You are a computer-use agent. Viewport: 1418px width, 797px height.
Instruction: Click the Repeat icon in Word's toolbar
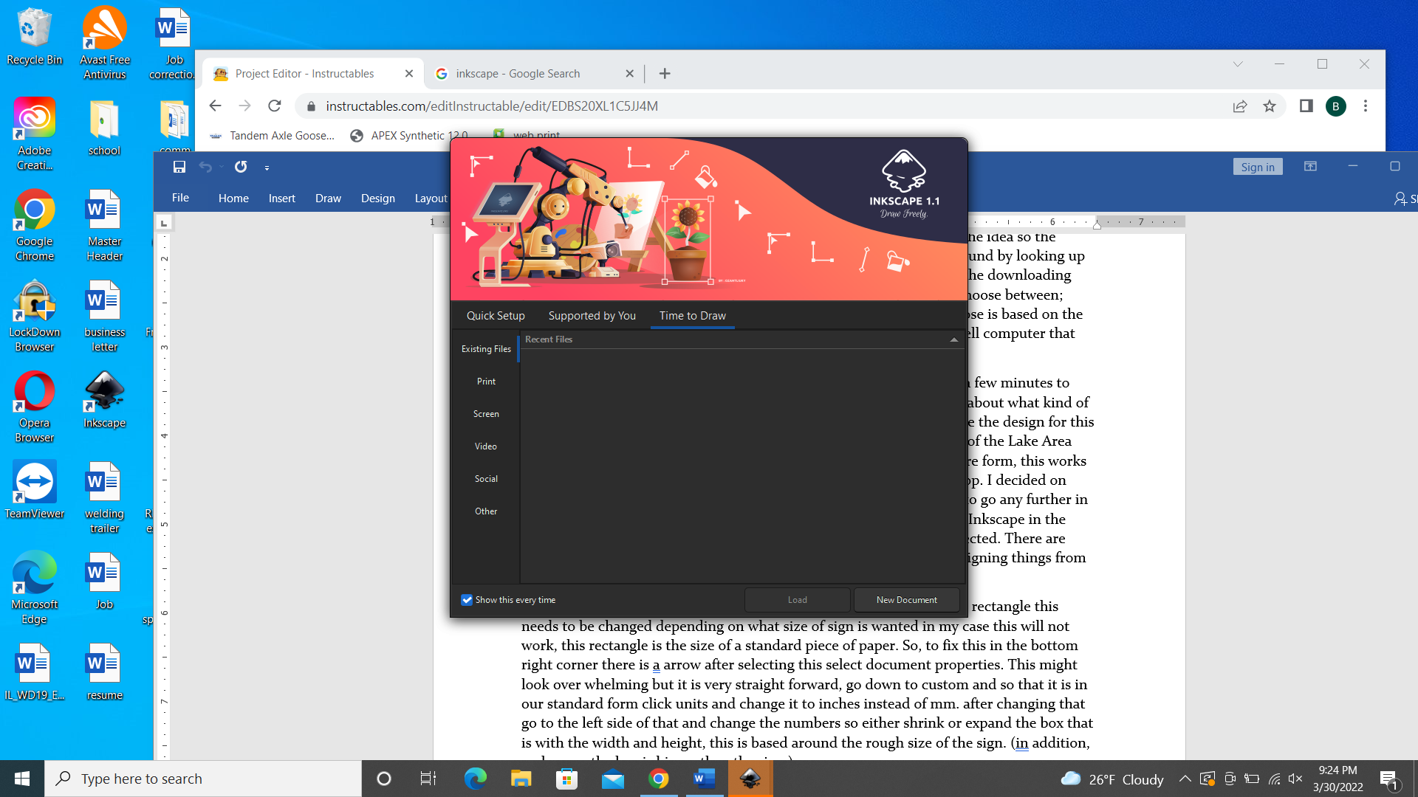tap(240, 168)
